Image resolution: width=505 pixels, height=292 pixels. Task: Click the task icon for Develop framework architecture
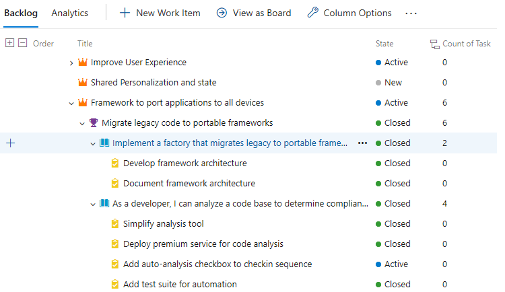click(x=115, y=163)
